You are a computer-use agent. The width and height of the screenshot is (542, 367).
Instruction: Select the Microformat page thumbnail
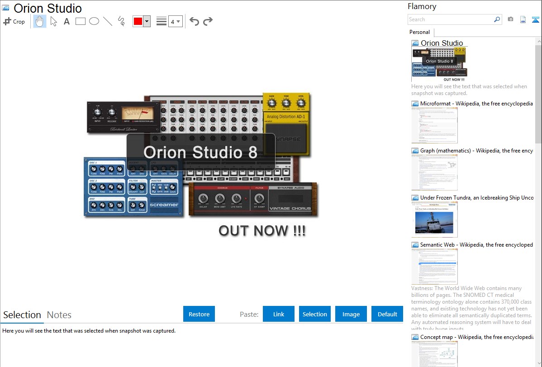434,125
